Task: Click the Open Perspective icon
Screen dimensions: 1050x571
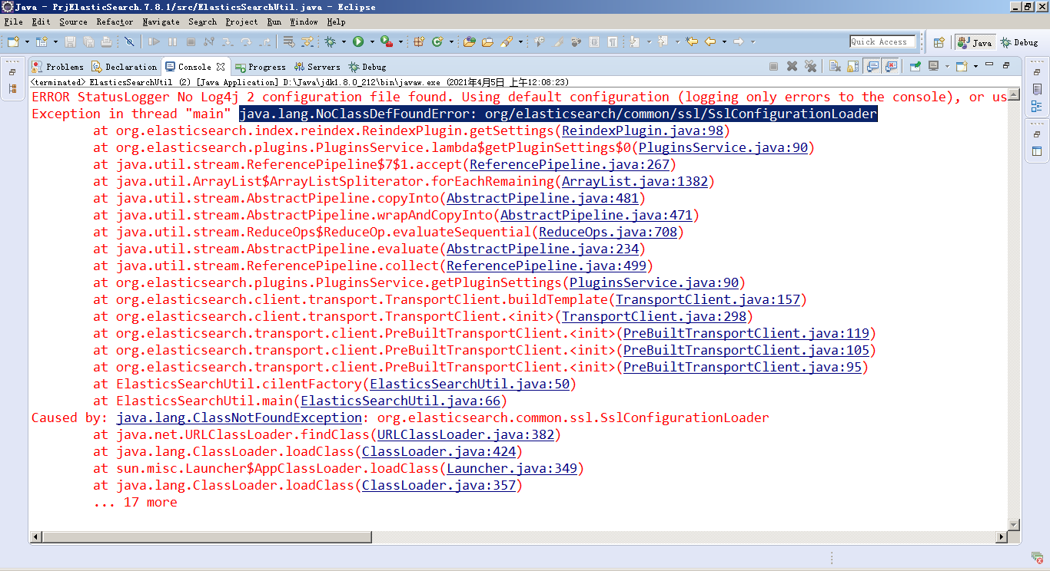Action: [x=939, y=43]
